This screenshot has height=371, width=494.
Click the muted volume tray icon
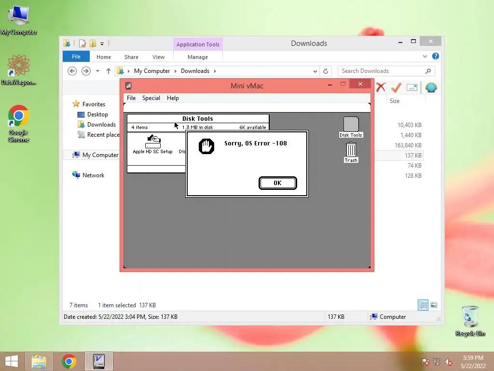(448, 361)
